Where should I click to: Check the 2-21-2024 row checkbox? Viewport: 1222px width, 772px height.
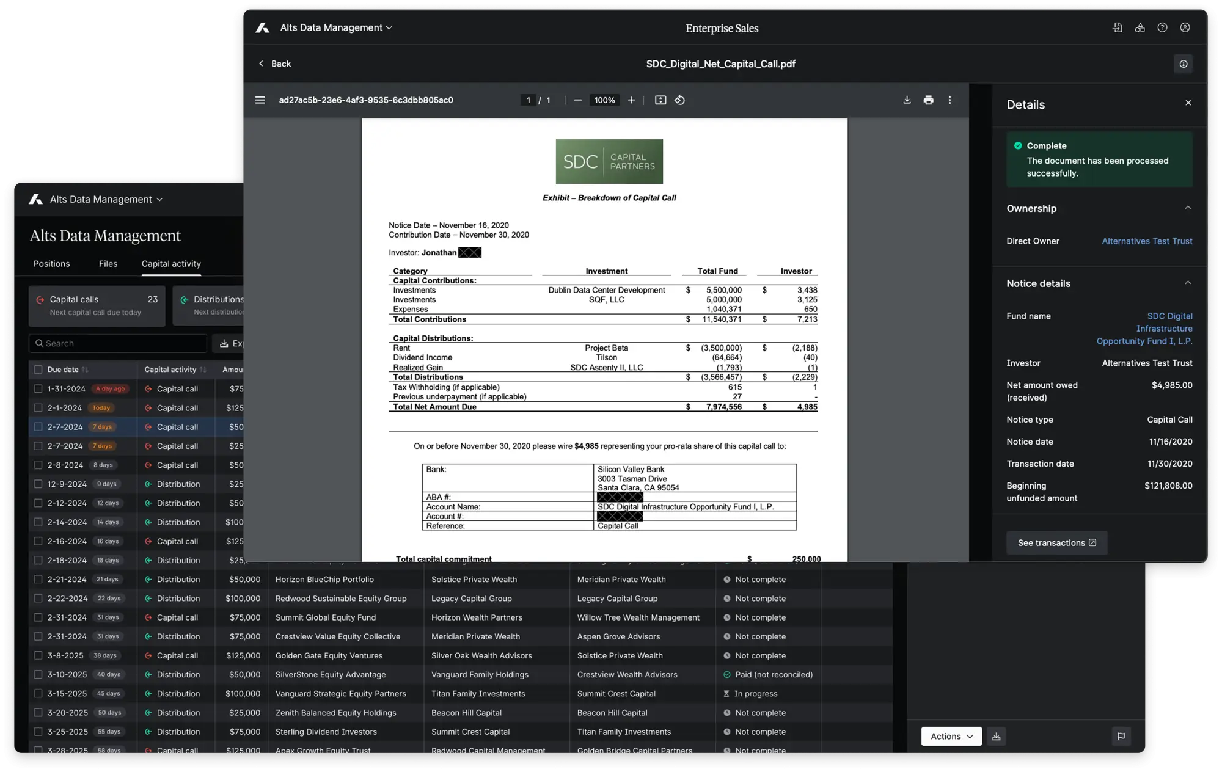pyautogui.click(x=38, y=580)
